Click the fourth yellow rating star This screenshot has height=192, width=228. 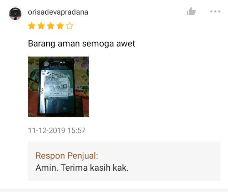(x=60, y=26)
